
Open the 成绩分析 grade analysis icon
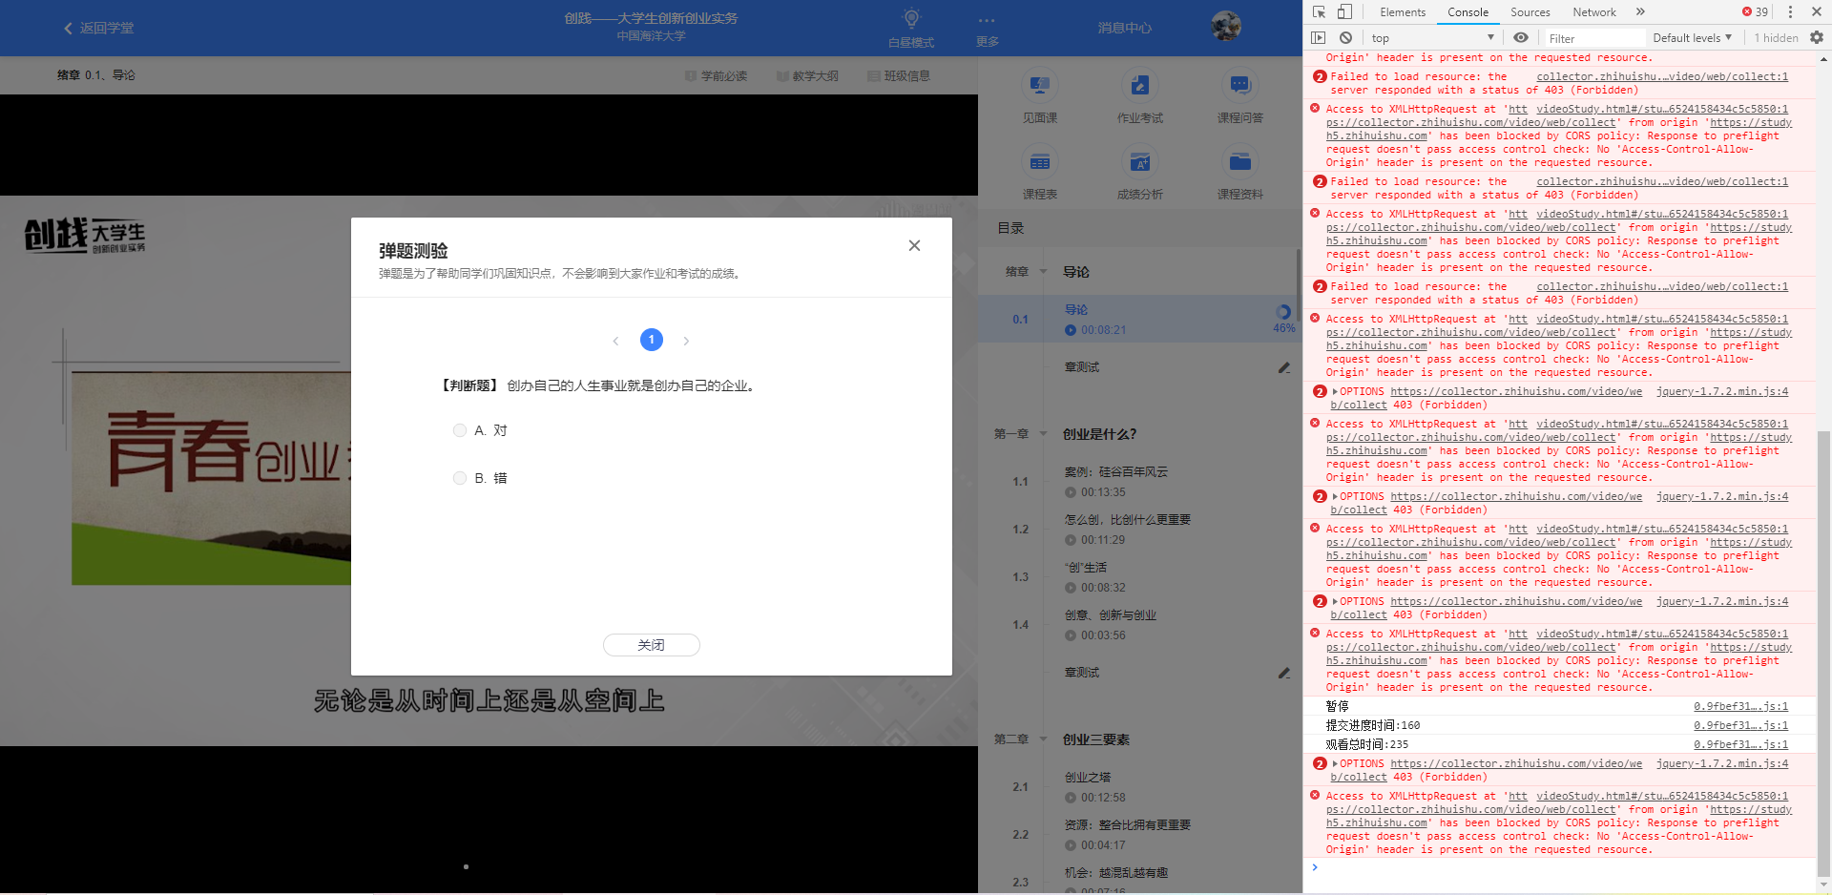tap(1139, 172)
